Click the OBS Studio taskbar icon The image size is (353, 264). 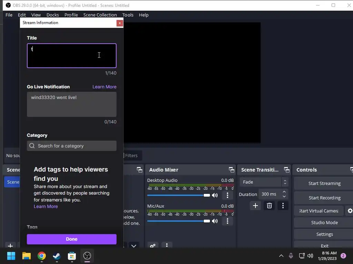(x=87, y=256)
